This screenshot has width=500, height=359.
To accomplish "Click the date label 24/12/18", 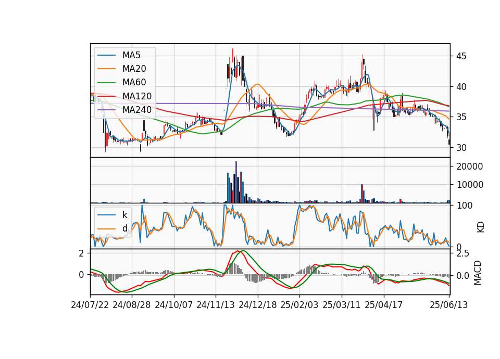I will [258, 305].
